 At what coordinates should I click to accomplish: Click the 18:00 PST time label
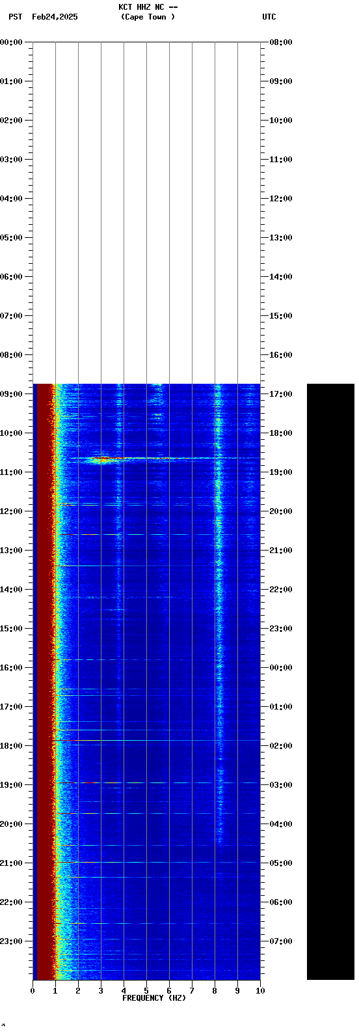click(x=12, y=746)
